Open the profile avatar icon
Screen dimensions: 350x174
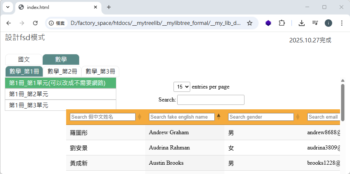tap(328, 23)
